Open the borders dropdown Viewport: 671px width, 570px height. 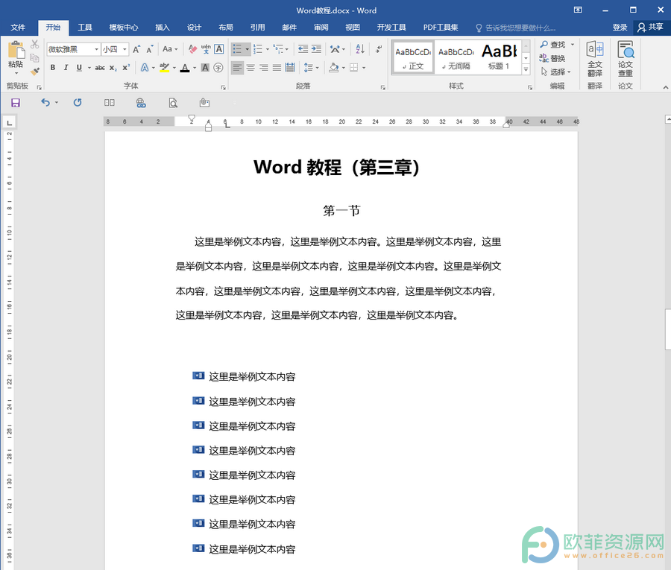click(x=364, y=68)
